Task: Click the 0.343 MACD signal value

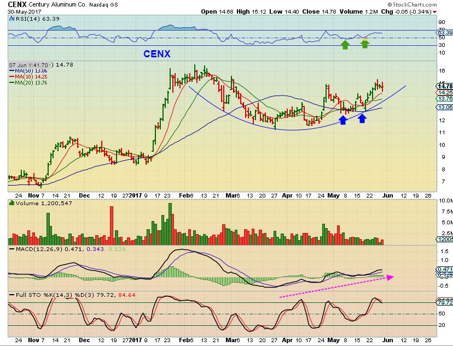Action: pyautogui.click(x=95, y=249)
